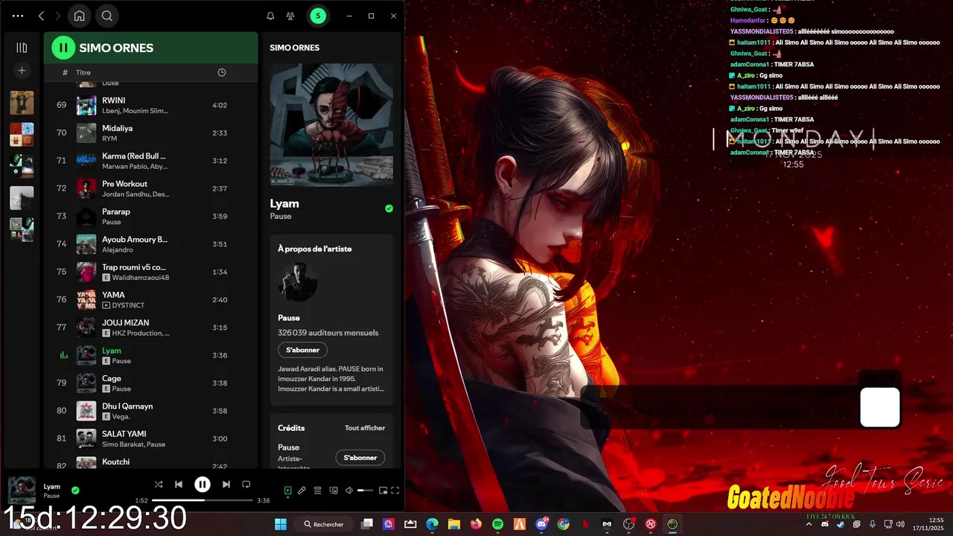Open Microsoft Edge from the taskbar
The height and width of the screenshot is (536, 953).
click(432, 524)
